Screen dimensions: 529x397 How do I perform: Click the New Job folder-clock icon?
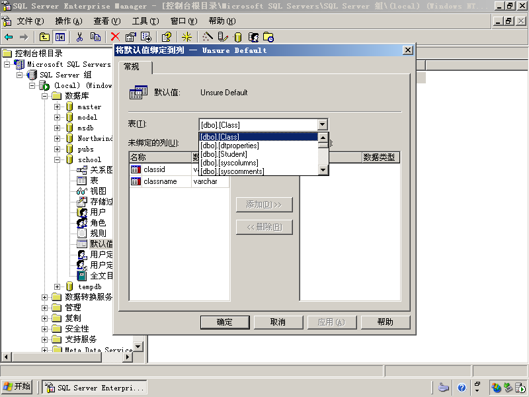(268, 37)
